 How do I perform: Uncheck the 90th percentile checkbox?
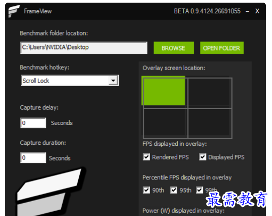146,190
